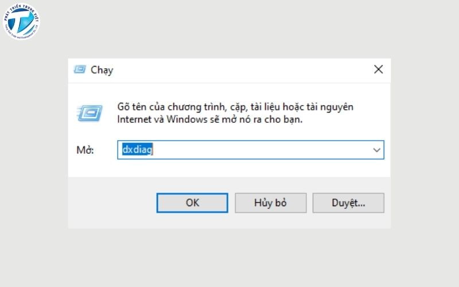Screen dimensions: 459x287
Task: Click the words "cho bạn" in description
Action: (x=285, y=121)
